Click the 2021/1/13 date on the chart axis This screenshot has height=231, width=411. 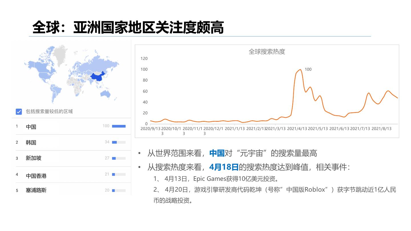(235, 129)
